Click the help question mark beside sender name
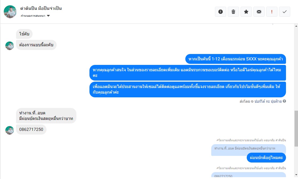Screen dimensions: 298x179 pyautogui.click(x=284, y=101)
